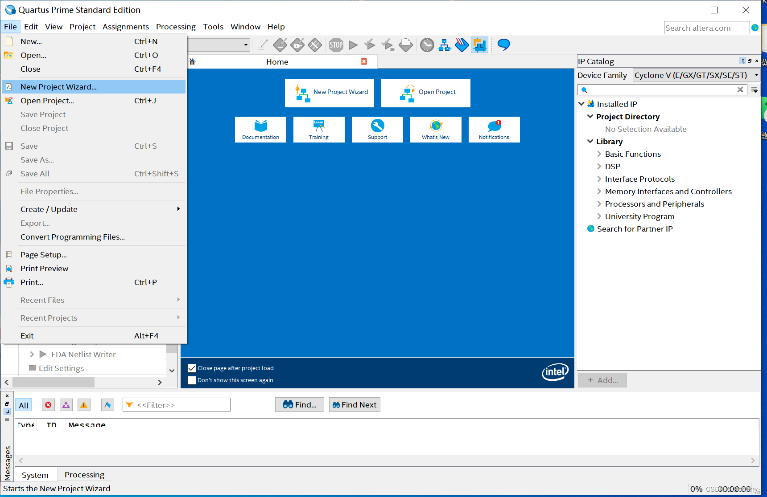This screenshot has width=767, height=497.
Task: Open the Platform Designer hierarchy icon
Action: tap(445, 45)
